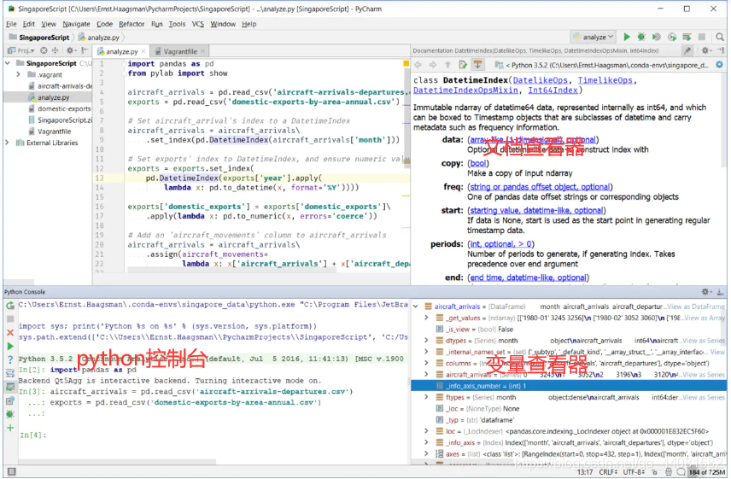
Task: Click the red X close icon in console sidebar
Action: click(x=9, y=332)
